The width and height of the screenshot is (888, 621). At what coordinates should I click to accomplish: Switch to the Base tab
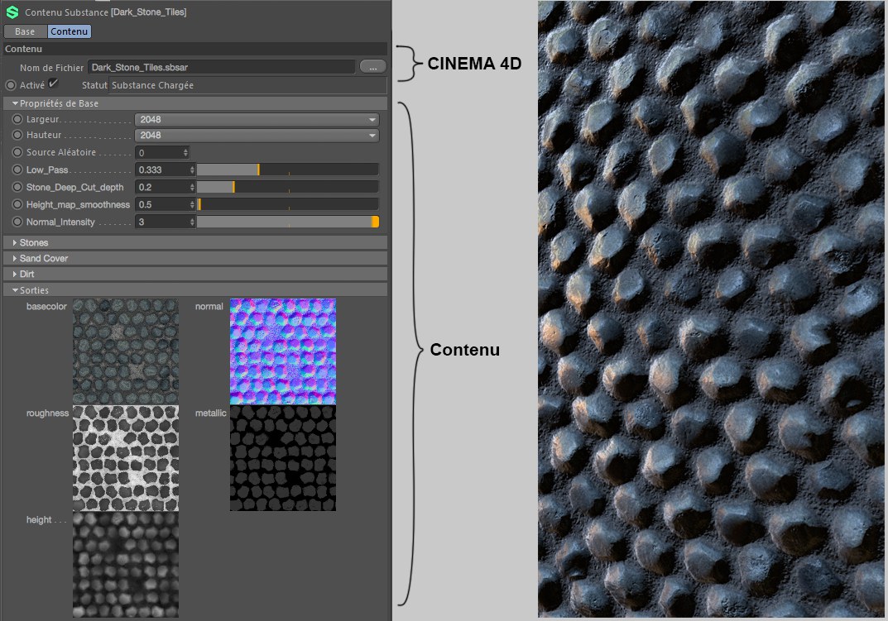25,31
